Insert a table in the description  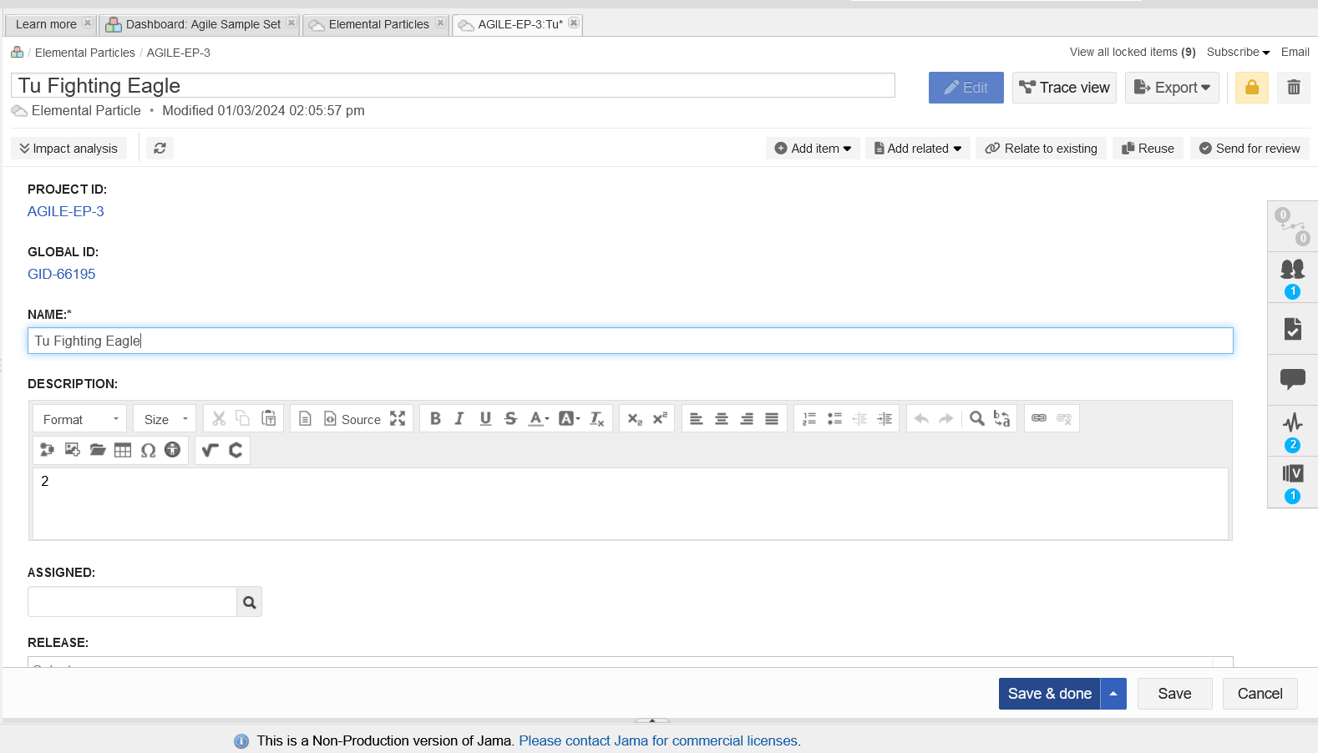(x=123, y=450)
